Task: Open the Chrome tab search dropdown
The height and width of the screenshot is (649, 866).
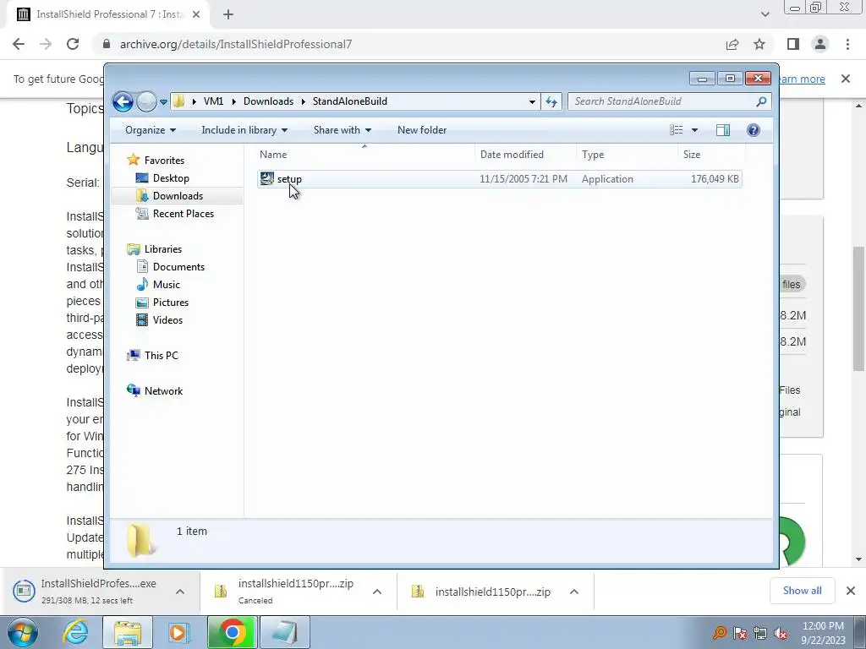Action: pos(765,15)
